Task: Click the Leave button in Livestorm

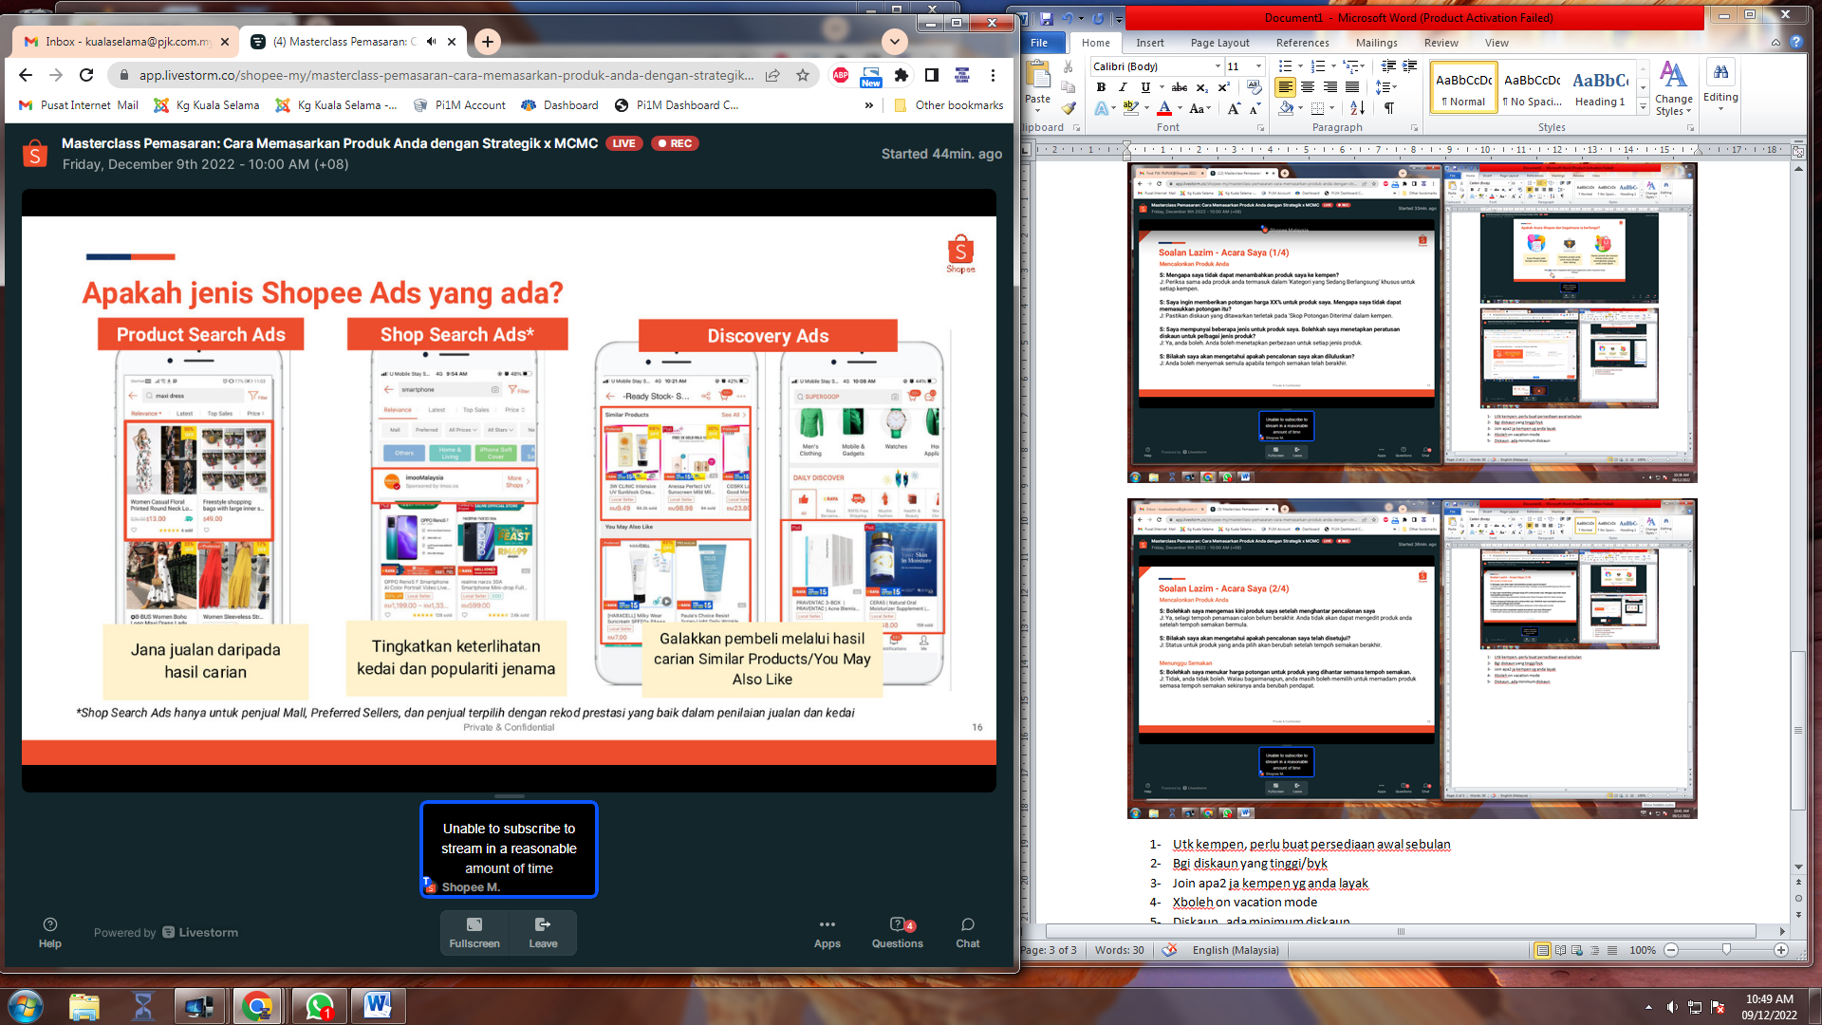Action: tap(543, 932)
